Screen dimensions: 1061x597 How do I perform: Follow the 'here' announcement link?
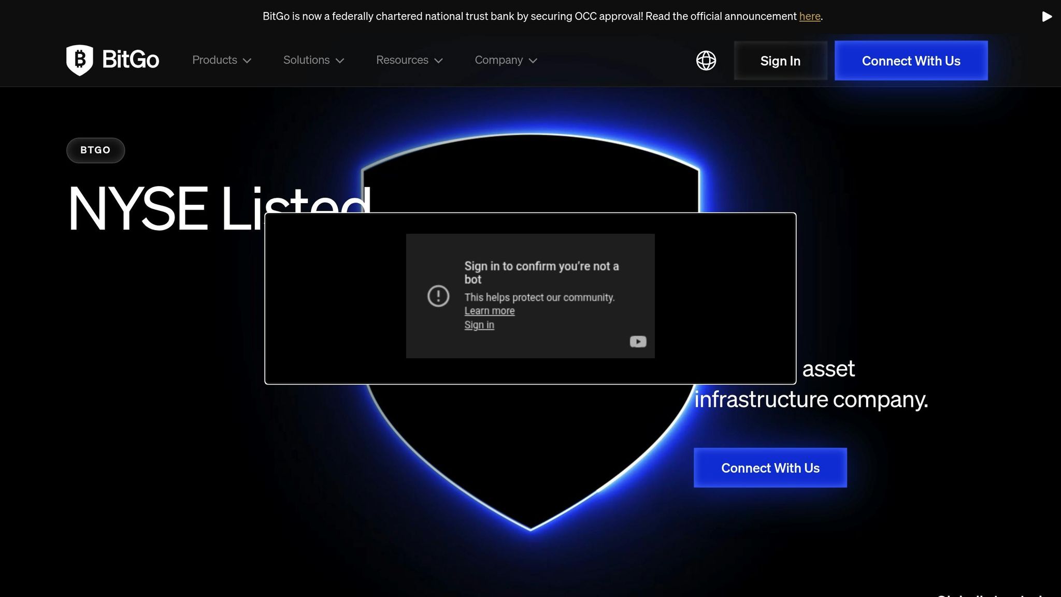point(810,16)
